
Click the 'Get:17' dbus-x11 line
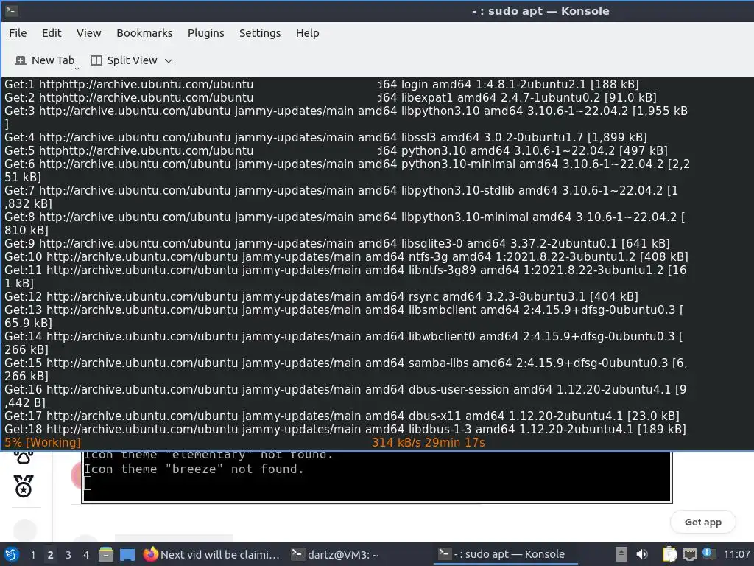click(342, 416)
